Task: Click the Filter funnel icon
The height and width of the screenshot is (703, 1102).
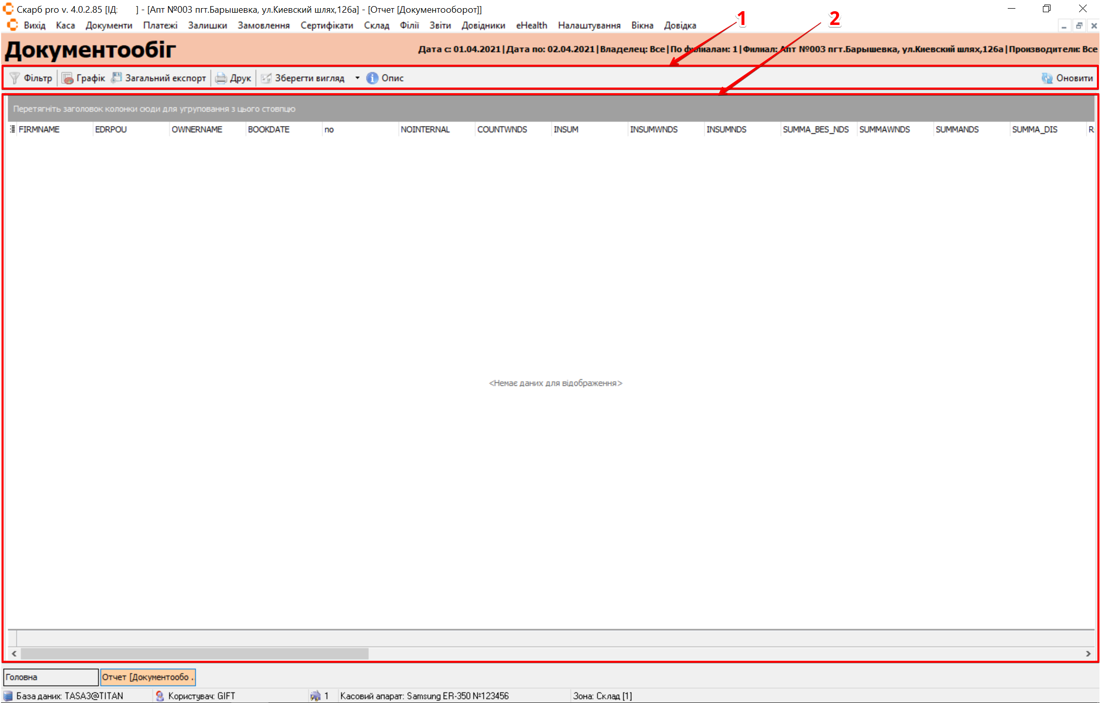Action: click(x=15, y=78)
